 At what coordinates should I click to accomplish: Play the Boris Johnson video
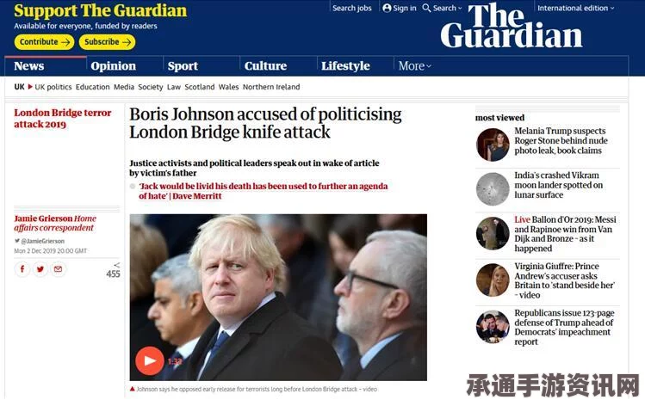(x=150, y=360)
